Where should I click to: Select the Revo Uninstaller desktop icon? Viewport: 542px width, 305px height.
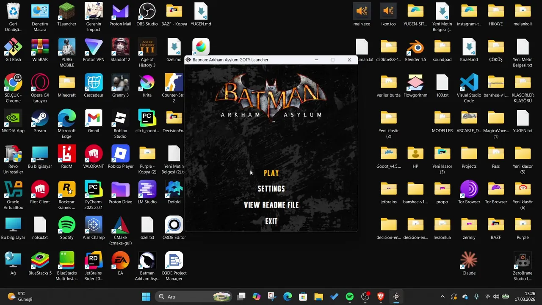point(13,159)
